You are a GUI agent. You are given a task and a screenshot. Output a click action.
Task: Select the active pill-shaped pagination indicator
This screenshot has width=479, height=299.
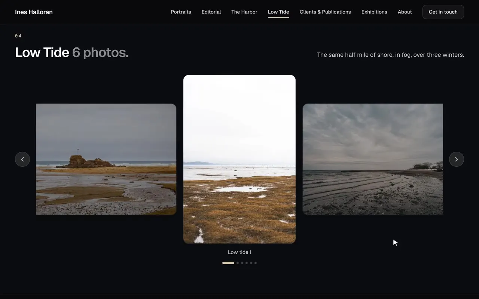pos(228,263)
